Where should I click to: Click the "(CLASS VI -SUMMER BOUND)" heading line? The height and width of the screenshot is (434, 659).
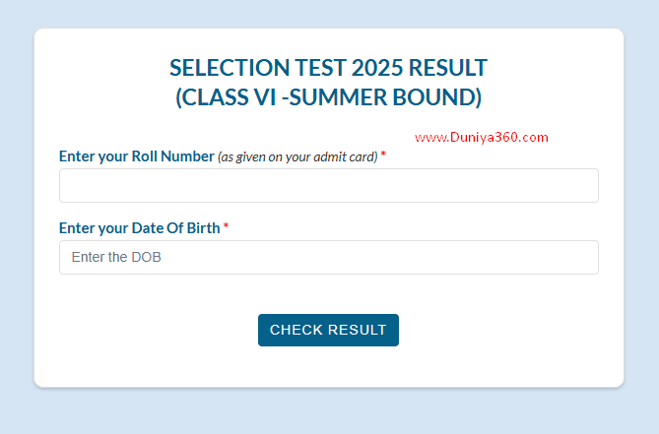click(328, 97)
